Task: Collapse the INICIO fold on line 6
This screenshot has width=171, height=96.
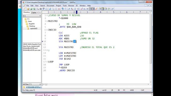Action: click(x=47, y=30)
